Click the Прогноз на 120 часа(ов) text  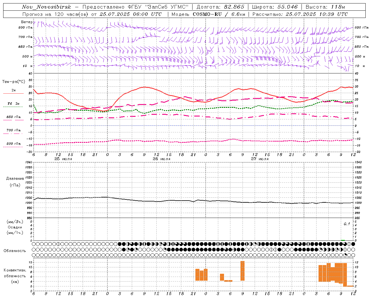coord(55,14)
